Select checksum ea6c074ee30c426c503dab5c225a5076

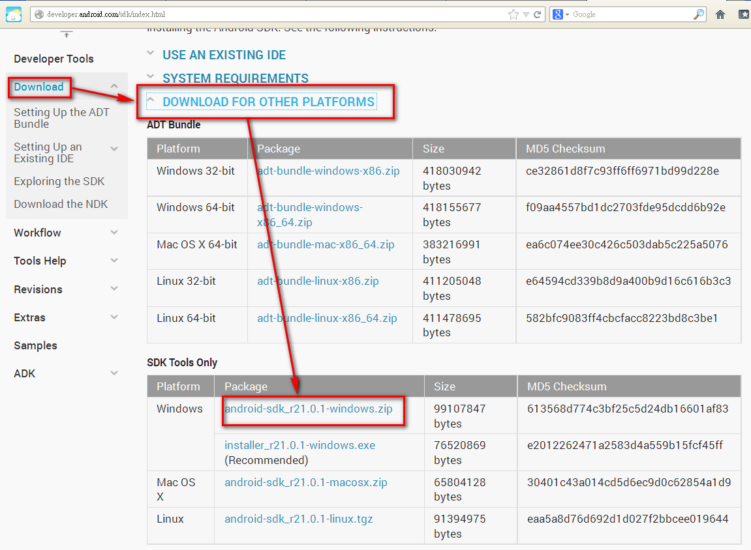point(627,244)
